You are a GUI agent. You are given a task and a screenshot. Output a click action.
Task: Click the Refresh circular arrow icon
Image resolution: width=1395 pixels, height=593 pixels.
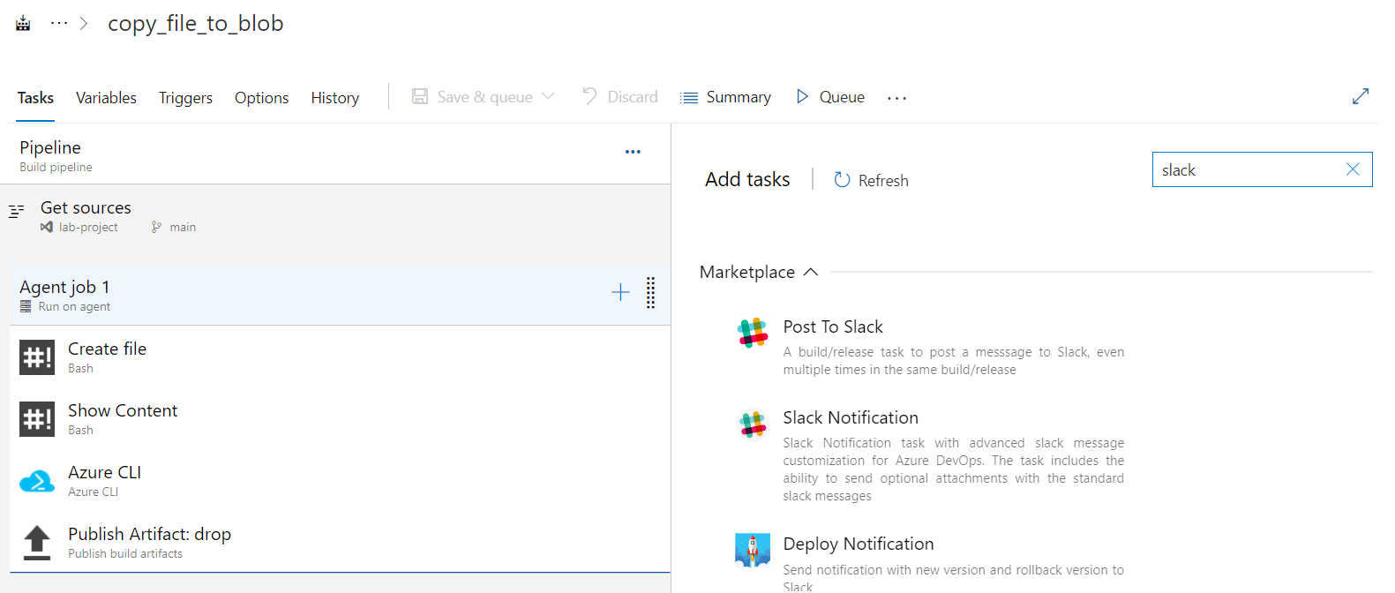pyautogui.click(x=842, y=179)
